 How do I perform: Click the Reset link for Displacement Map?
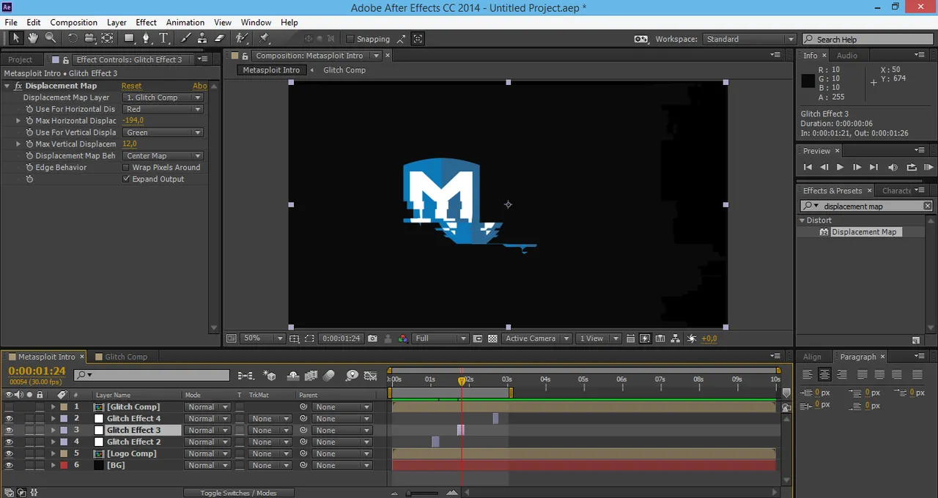click(x=131, y=86)
